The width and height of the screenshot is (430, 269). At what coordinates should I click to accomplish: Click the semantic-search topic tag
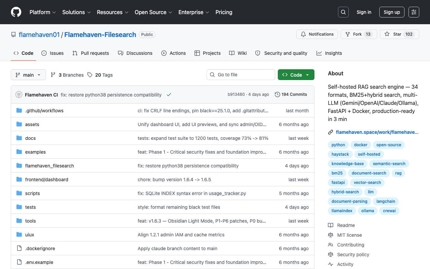coord(389,164)
